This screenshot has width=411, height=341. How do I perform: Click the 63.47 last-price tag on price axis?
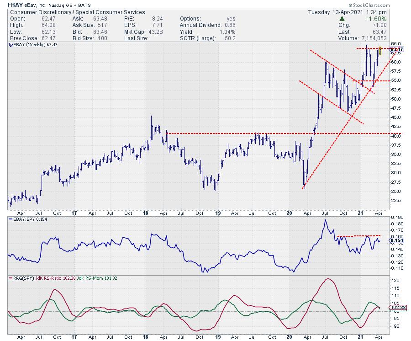pyautogui.click(x=397, y=49)
